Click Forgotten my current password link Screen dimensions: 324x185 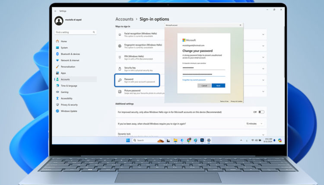point(194,80)
